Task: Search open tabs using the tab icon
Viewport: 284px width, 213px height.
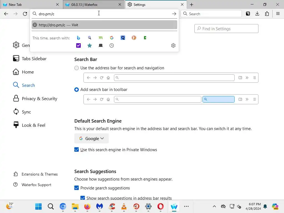Action: click(x=100, y=45)
